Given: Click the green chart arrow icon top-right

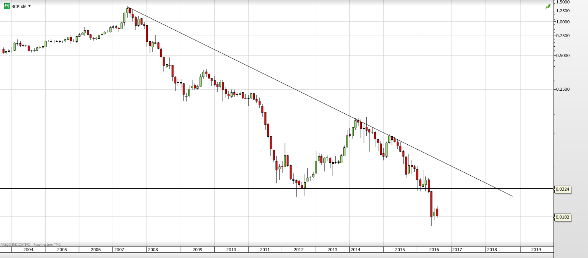Looking at the screenshot, I should (548, 7).
